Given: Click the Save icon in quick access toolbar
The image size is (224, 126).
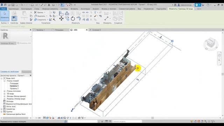Looking at the screenshot, I should pyautogui.click(x=13, y=5).
